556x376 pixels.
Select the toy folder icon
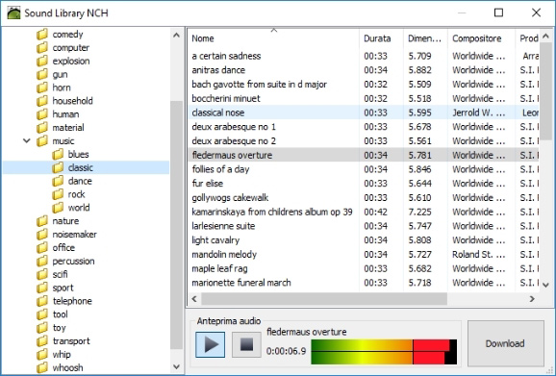(x=42, y=328)
